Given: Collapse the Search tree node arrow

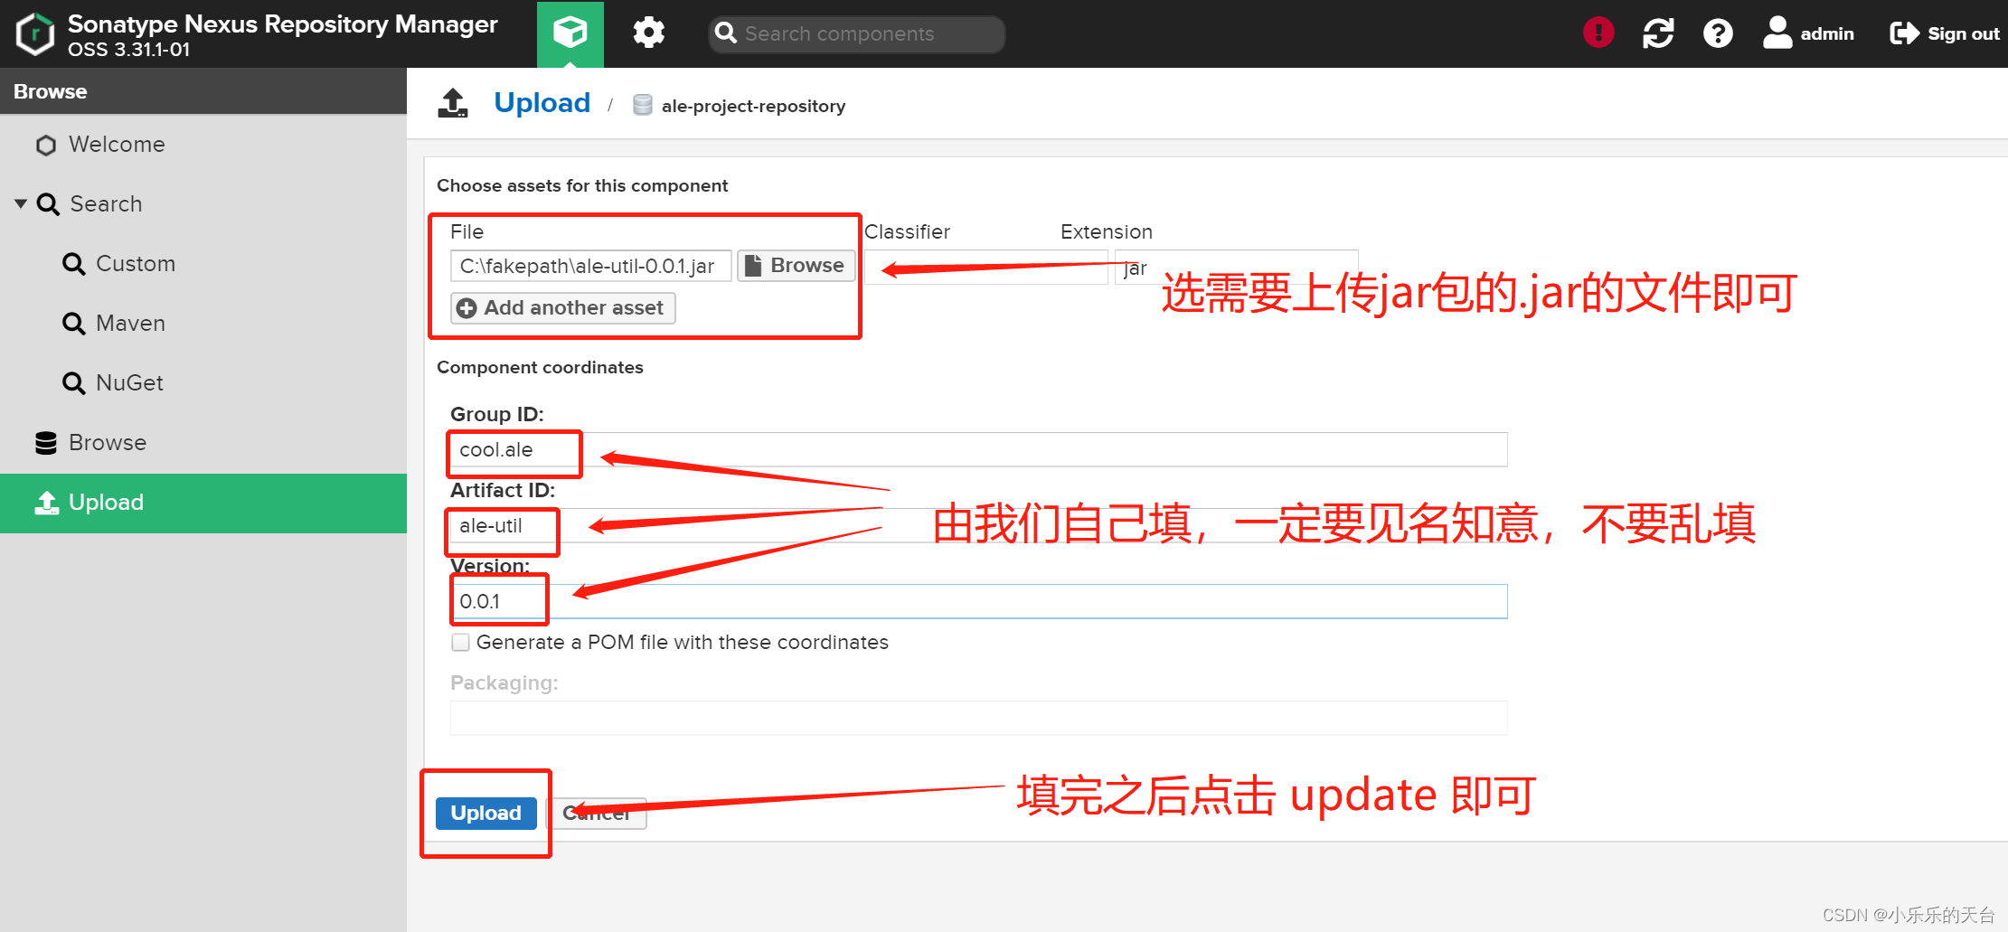Looking at the screenshot, I should coord(21,204).
